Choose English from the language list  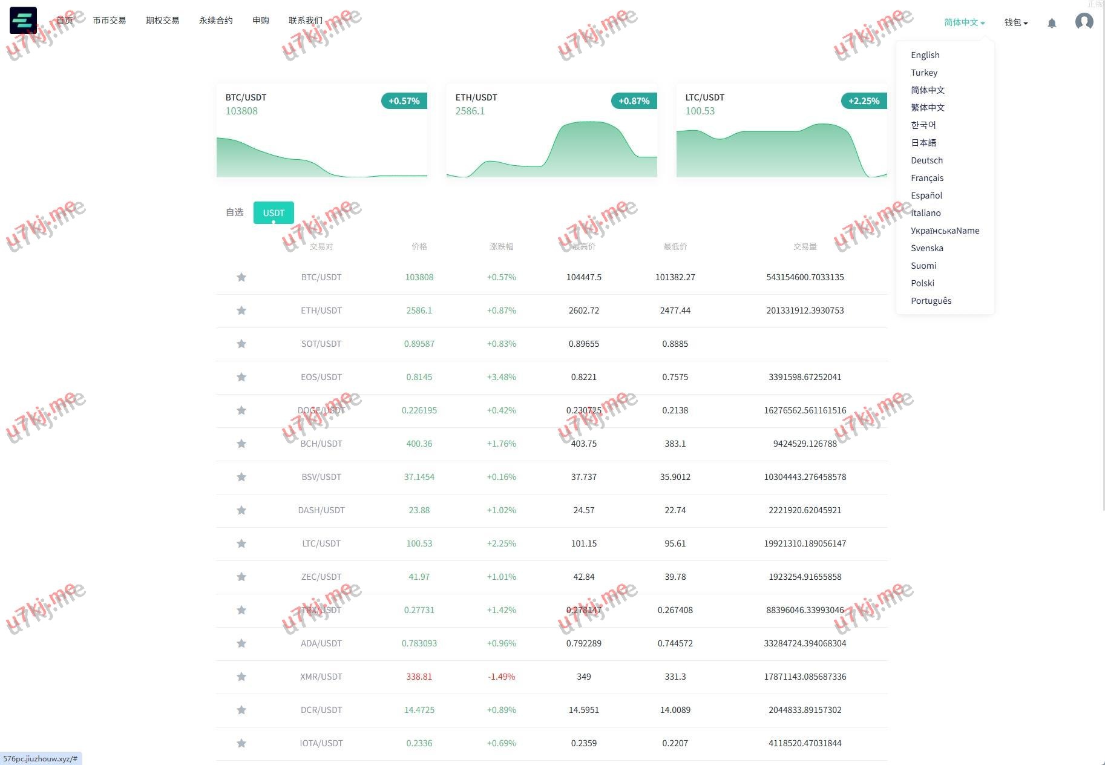[925, 55]
